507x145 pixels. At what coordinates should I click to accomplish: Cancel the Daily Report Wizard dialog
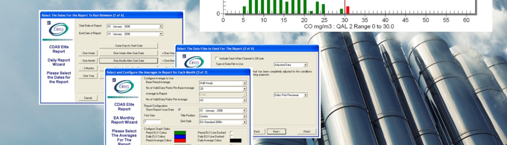pyautogui.click(x=88, y=98)
